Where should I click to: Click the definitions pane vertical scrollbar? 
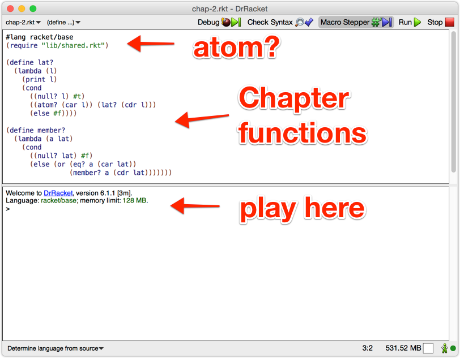(x=454, y=102)
